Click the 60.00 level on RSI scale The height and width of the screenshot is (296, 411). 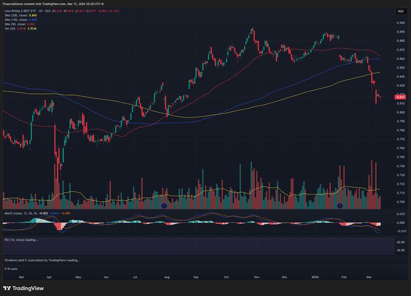(x=401, y=243)
